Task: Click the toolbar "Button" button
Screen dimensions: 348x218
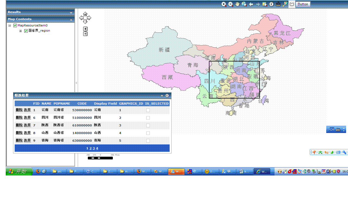Action: (x=303, y=4)
